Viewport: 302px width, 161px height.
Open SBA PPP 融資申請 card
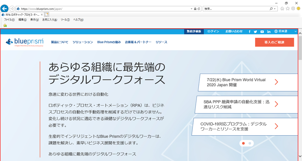click(x=246, y=105)
